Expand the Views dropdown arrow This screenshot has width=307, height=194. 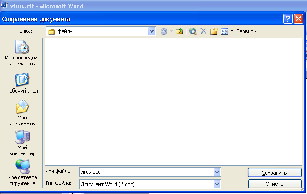[x=232, y=31]
